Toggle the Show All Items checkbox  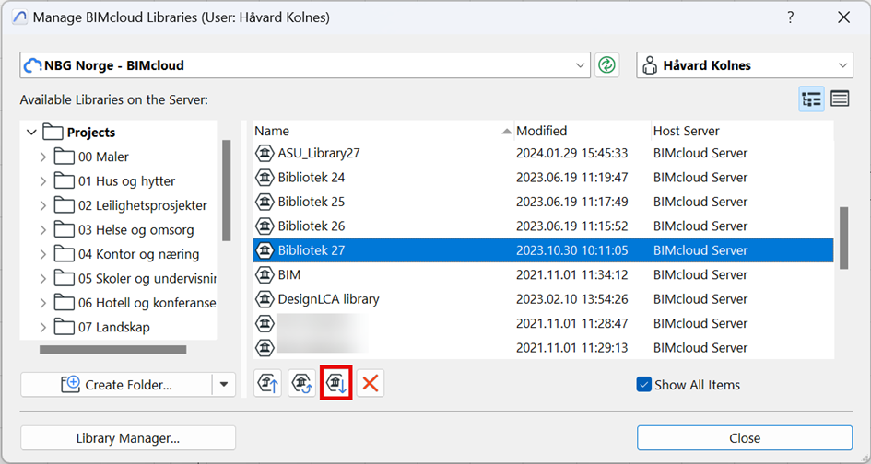pyautogui.click(x=644, y=384)
